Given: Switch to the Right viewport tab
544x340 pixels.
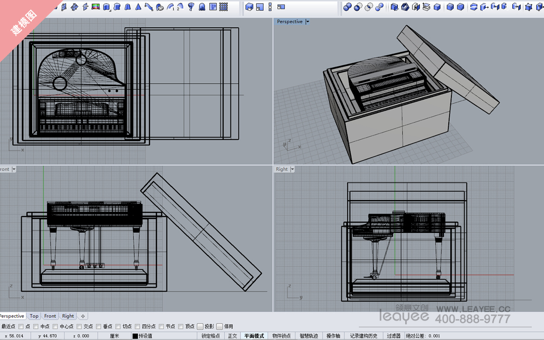Looking at the screenshot, I should click(x=68, y=316).
